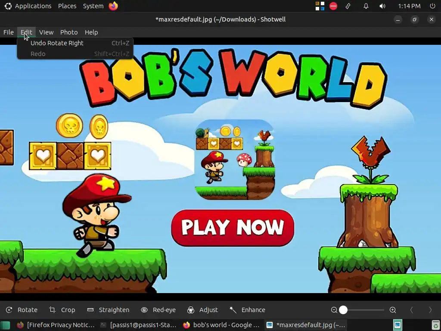The height and width of the screenshot is (331, 441).
Task: Switch to Firefox Privacy Notice window
Action: coord(56,325)
